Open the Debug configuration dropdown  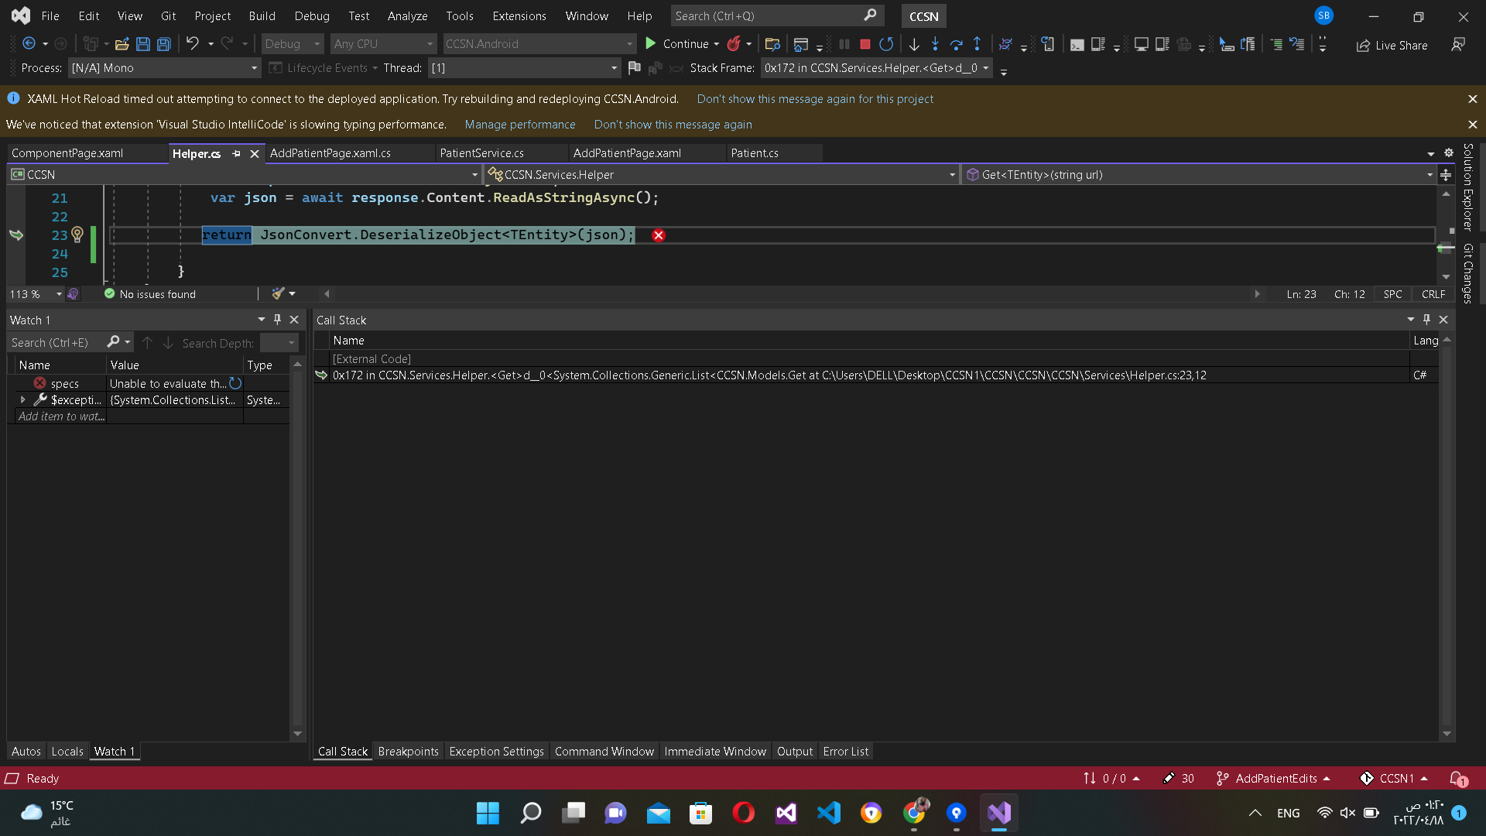click(x=293, y=44)
